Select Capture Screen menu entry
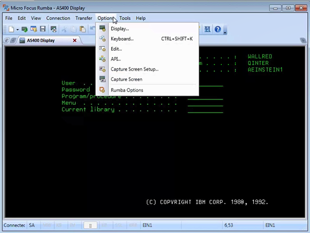The height and width of the screenshot is (233, 310). pos(147,79)
